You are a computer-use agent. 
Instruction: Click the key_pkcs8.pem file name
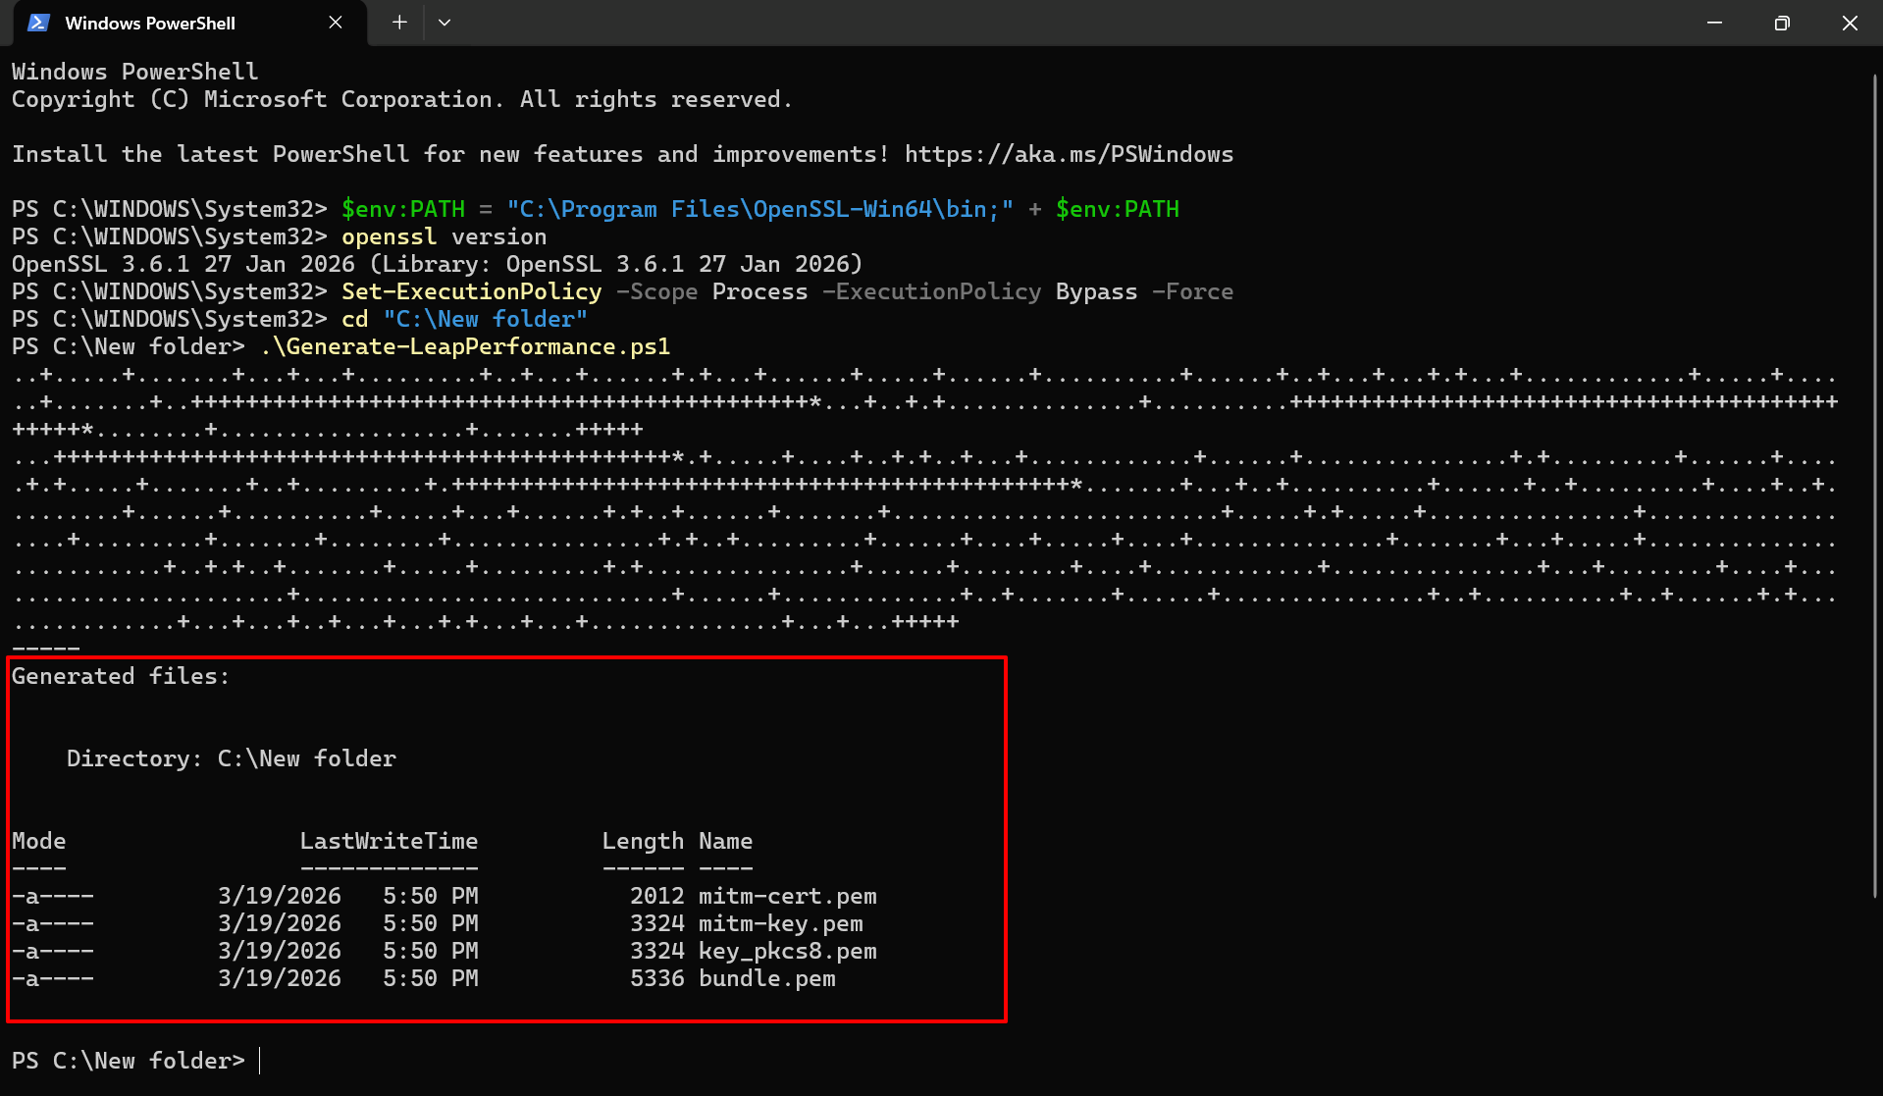pos(787,951)
